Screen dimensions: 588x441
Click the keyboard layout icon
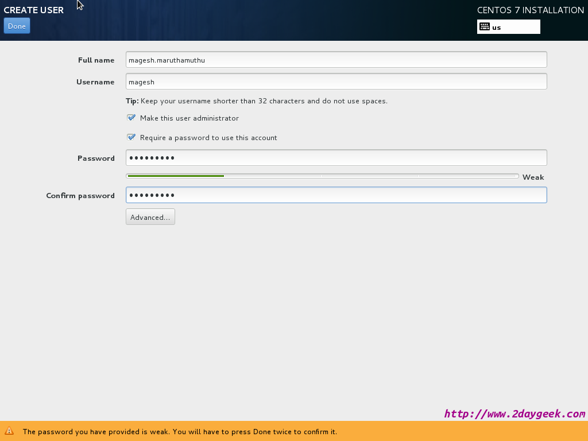point(485,26)
